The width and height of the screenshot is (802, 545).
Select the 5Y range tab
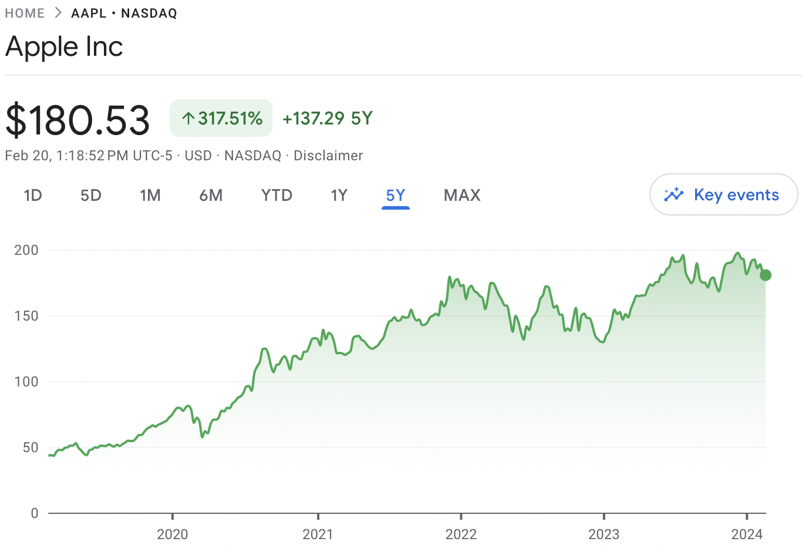[x=396, y=195]
